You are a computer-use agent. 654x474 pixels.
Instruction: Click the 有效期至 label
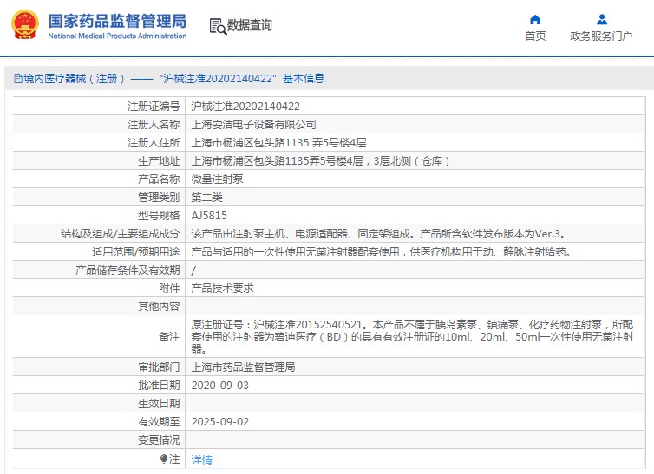click(159, 422)
